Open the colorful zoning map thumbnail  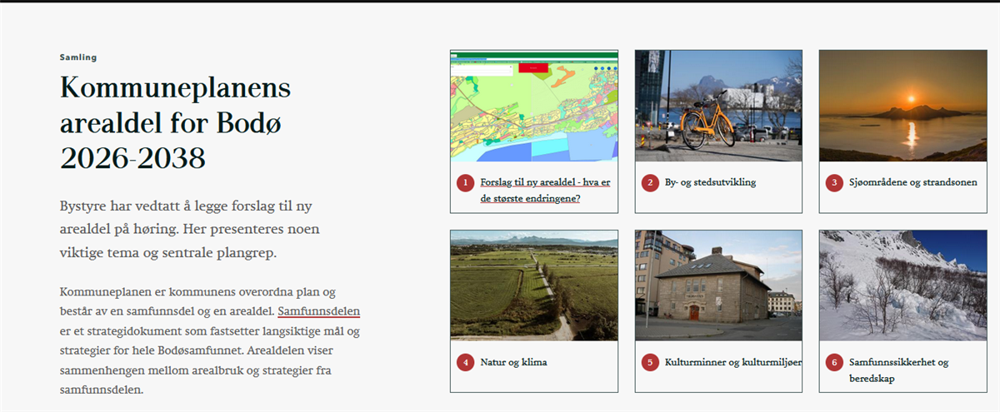coord(533,106)
